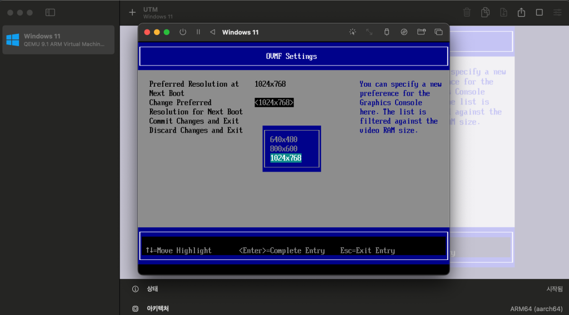Click the UTM title in main toolbar
The height and width of the screenshot is (315, 569).
point(150,9)
